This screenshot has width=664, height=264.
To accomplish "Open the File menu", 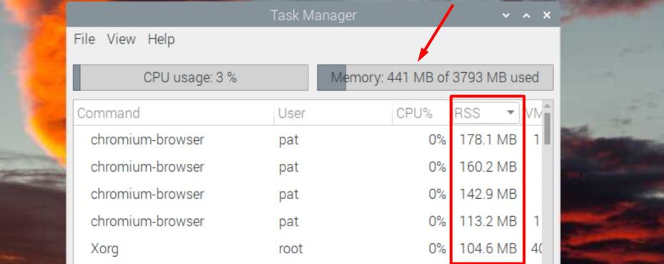I will [84, 39].
